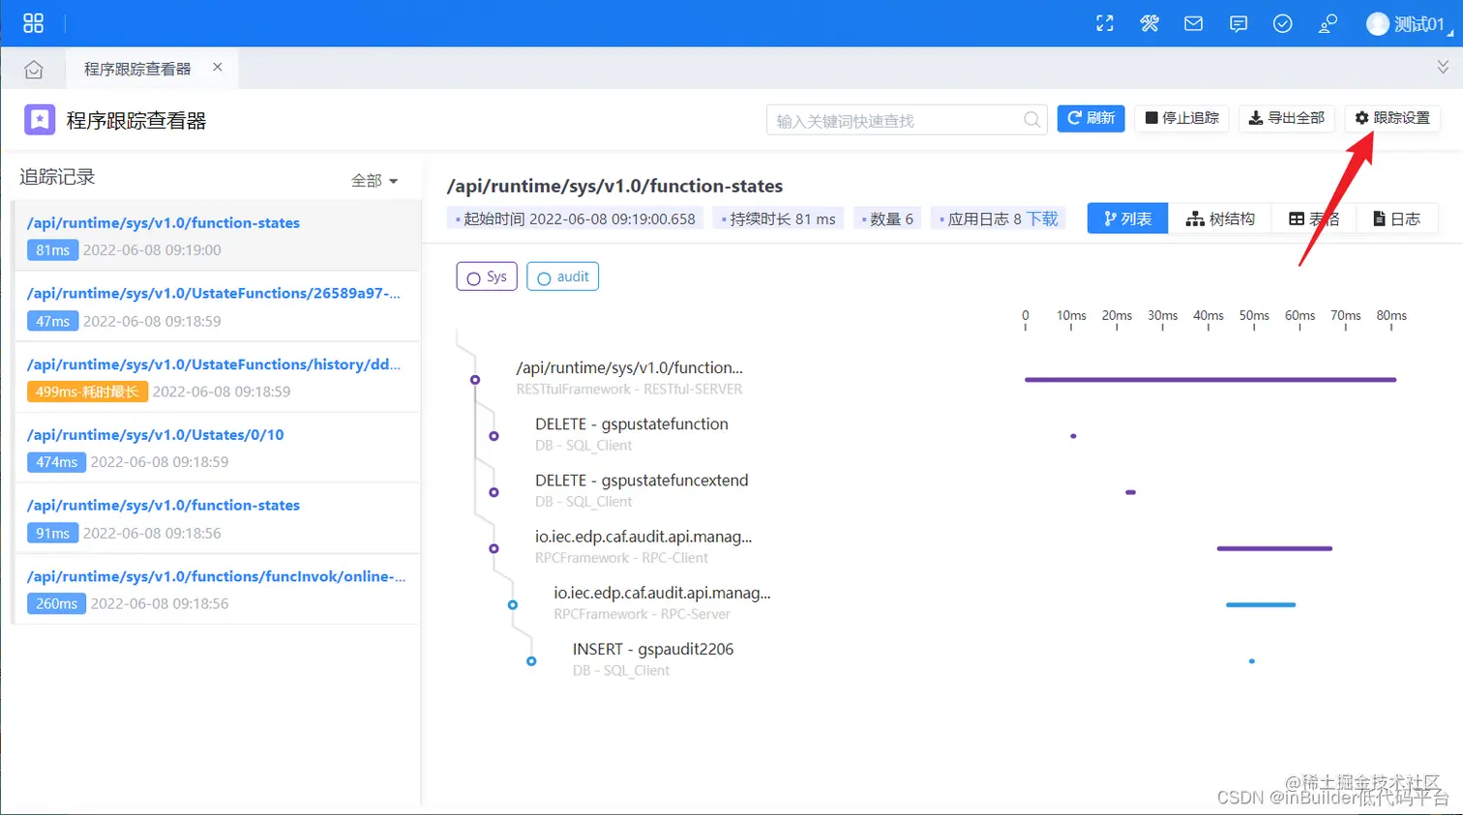Open the user search icon in header
Screen dimensions: 1463x815
(1329, 23)
